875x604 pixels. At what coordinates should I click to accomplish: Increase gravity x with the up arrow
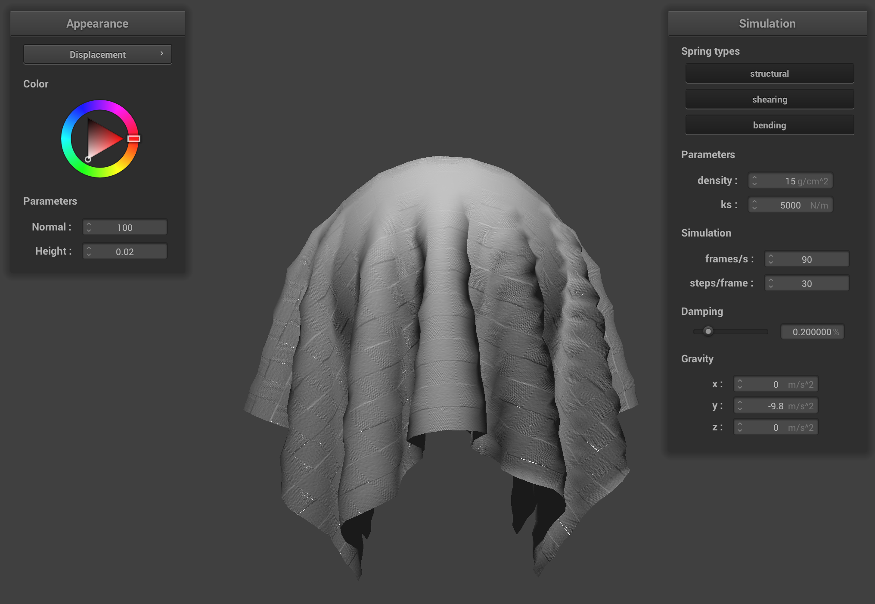[740, 380]
